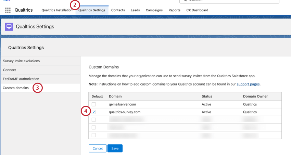
Task: Follow the support pages link
Action: 248,84
